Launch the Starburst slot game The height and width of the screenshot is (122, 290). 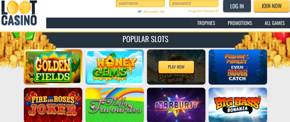click(176, 105)
